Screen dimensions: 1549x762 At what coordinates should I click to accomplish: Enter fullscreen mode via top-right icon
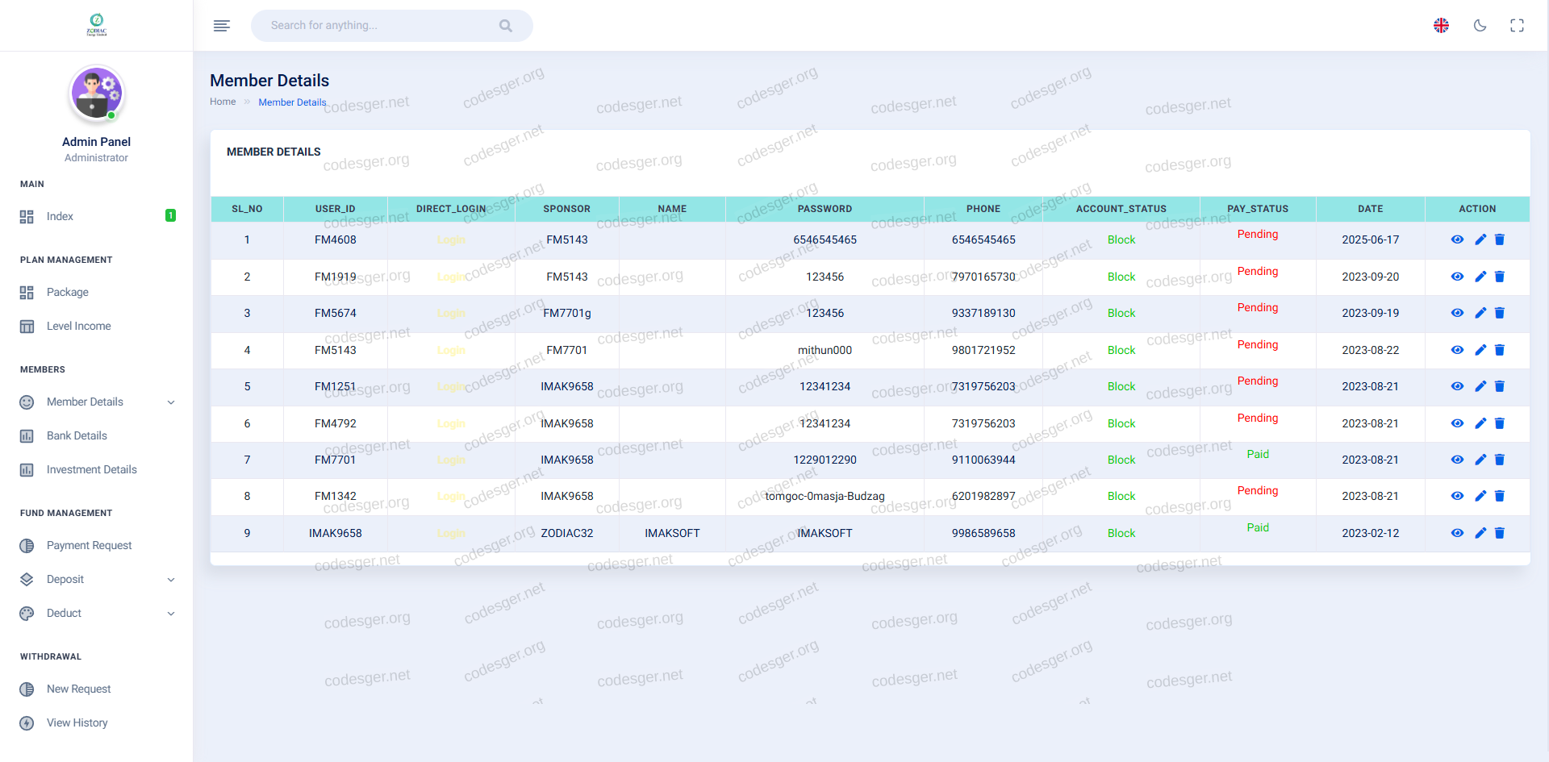pyautogui.click(x=1517, y=26)
